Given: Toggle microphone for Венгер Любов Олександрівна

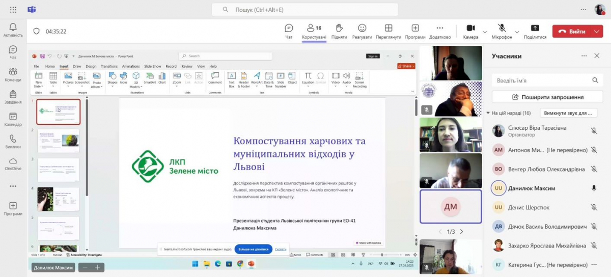Looking at the screenshot, I should (594, 169).
